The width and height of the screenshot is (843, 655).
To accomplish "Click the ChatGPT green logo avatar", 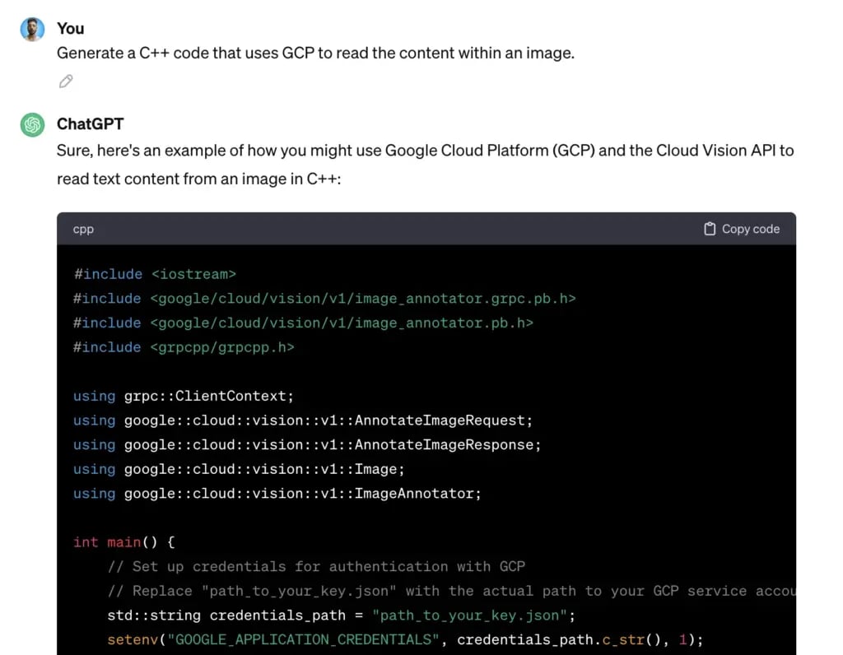I will click(33, 125).
